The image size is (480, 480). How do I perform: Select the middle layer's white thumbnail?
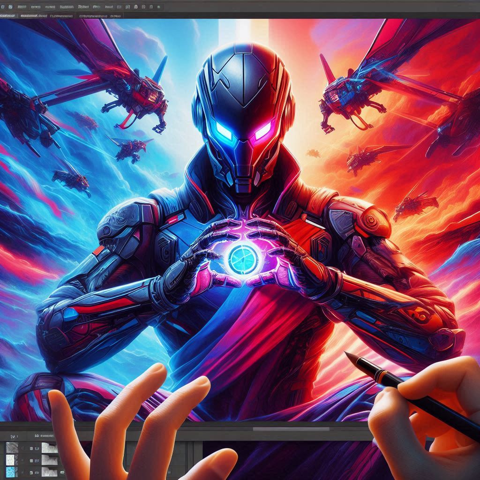10,460
